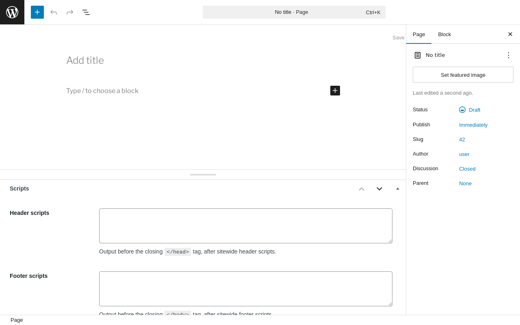This screenshot has width=520, height=325.
Task: Click the black add block button
Action: click(335, 91)
